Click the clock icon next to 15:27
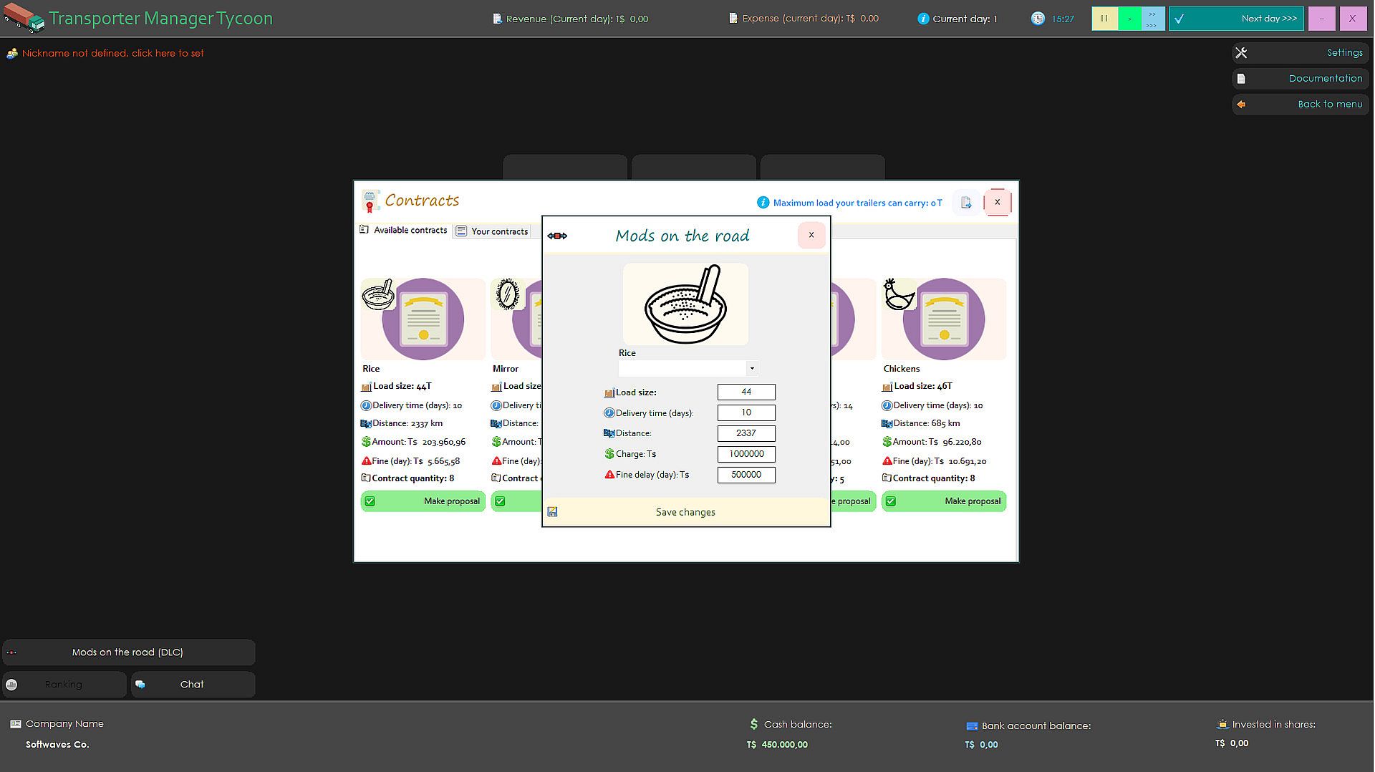Screen dimensions: 1375x772 tap(1038, 19)
